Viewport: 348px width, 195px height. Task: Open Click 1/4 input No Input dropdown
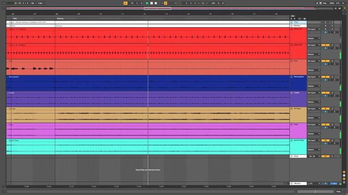314,29
